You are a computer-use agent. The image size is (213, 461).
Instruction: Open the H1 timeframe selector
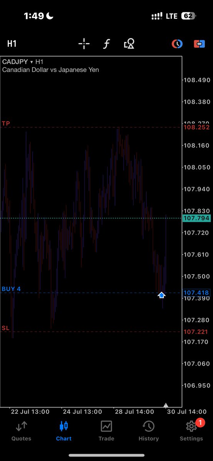tap(12, 44)
